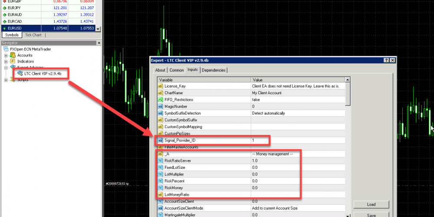Screen dimensions: 434x217
Task: Click Signal_Provider_ID value 1
Action: tap(253, 140)
